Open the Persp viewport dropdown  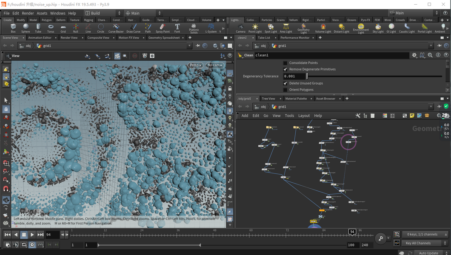click(x=195, y=65)
